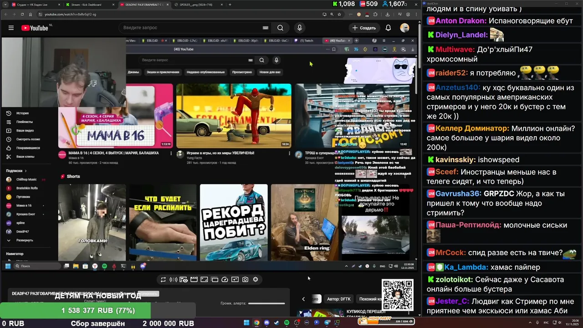Open Spotify from the bottom Windows taskbar
Screen dimensions: 583x328
[286, 323]
